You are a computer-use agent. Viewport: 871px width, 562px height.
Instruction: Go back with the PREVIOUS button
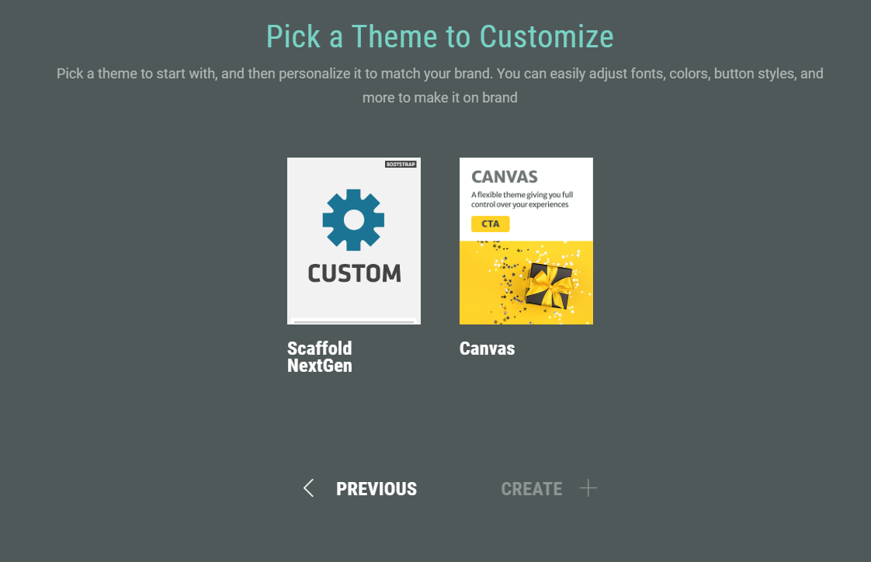coord(377,489)
